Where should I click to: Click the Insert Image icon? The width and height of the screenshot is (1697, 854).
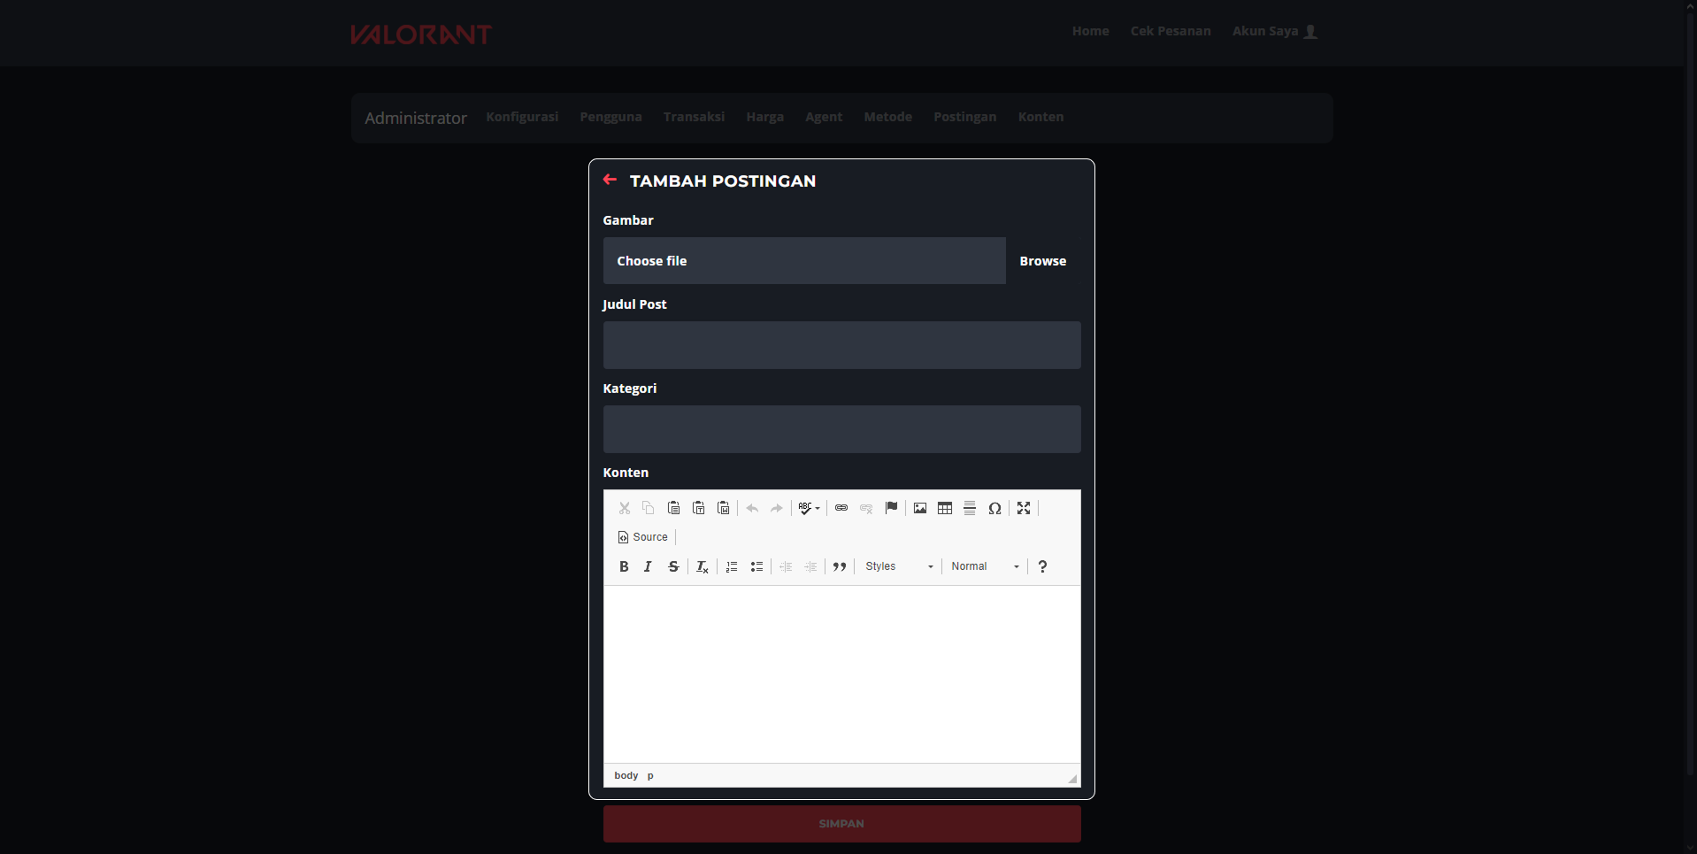pos(920,508)
